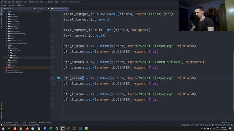
Task: Select the videos folder
Action: pos(13,55)
